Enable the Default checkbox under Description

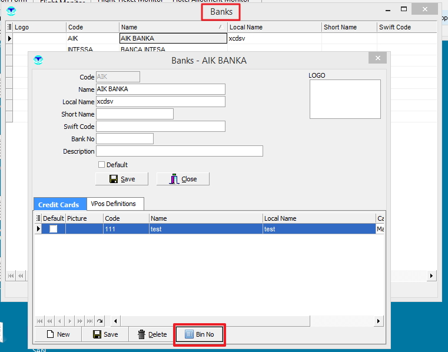[x=101, y=165]
